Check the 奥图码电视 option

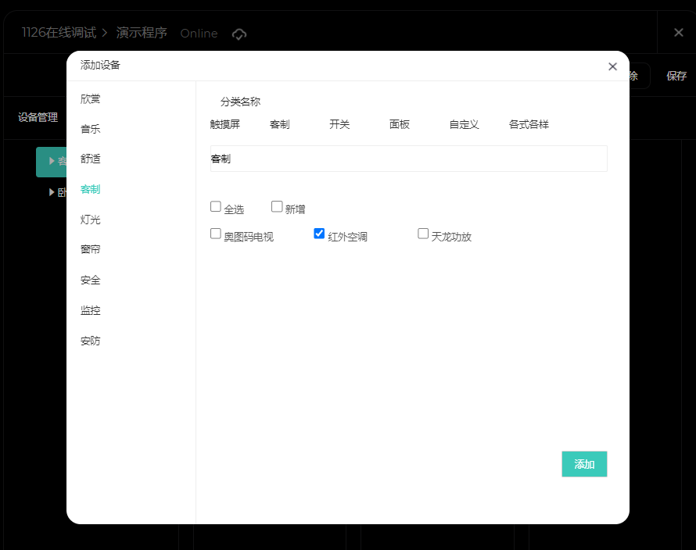tap(216, 234)
